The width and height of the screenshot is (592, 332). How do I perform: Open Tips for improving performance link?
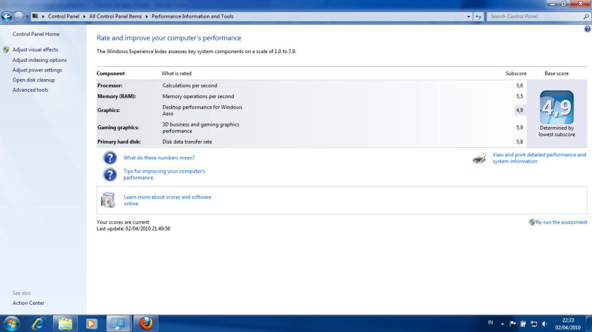tap(164, 174)
